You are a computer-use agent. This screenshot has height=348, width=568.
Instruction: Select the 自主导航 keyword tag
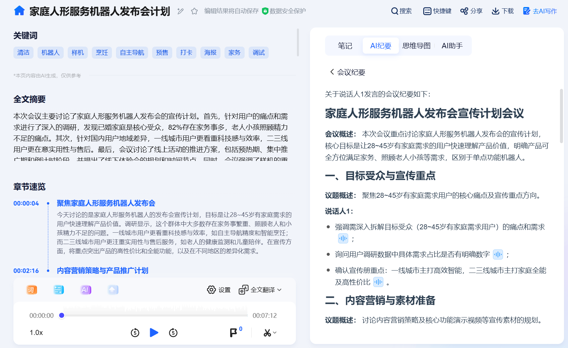click(132, 53)
